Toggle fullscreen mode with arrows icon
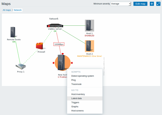 [158, 4]
